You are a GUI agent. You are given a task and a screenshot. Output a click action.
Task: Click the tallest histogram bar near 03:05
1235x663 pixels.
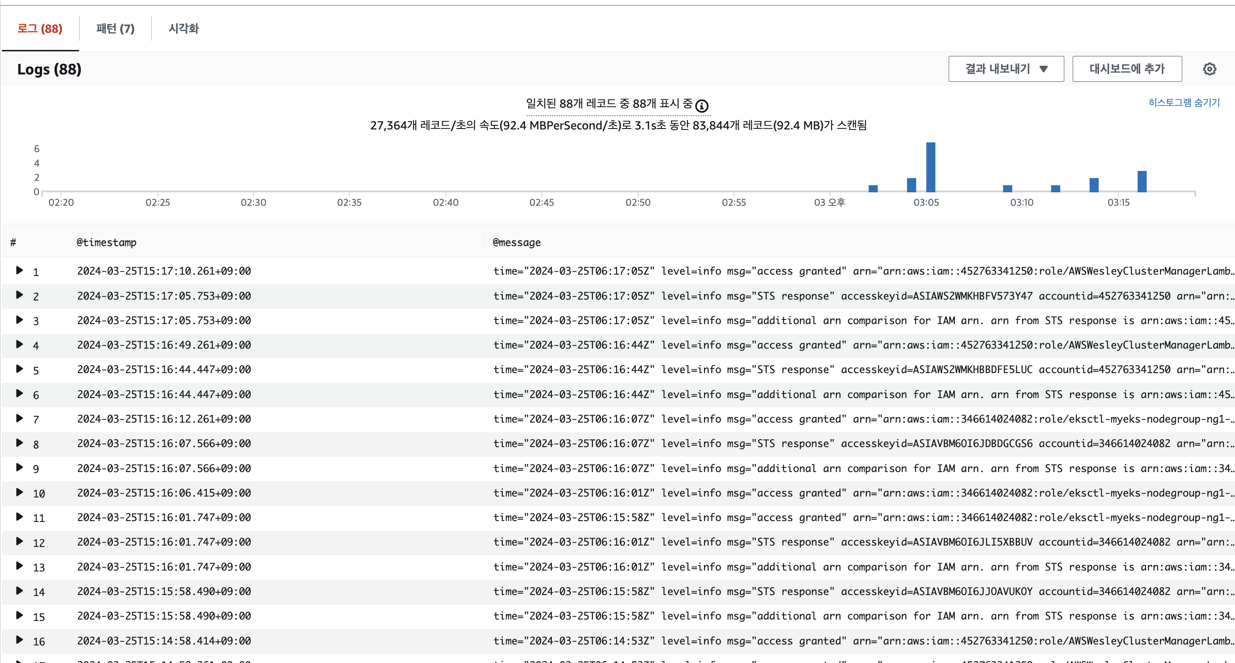tap(931, 168)
